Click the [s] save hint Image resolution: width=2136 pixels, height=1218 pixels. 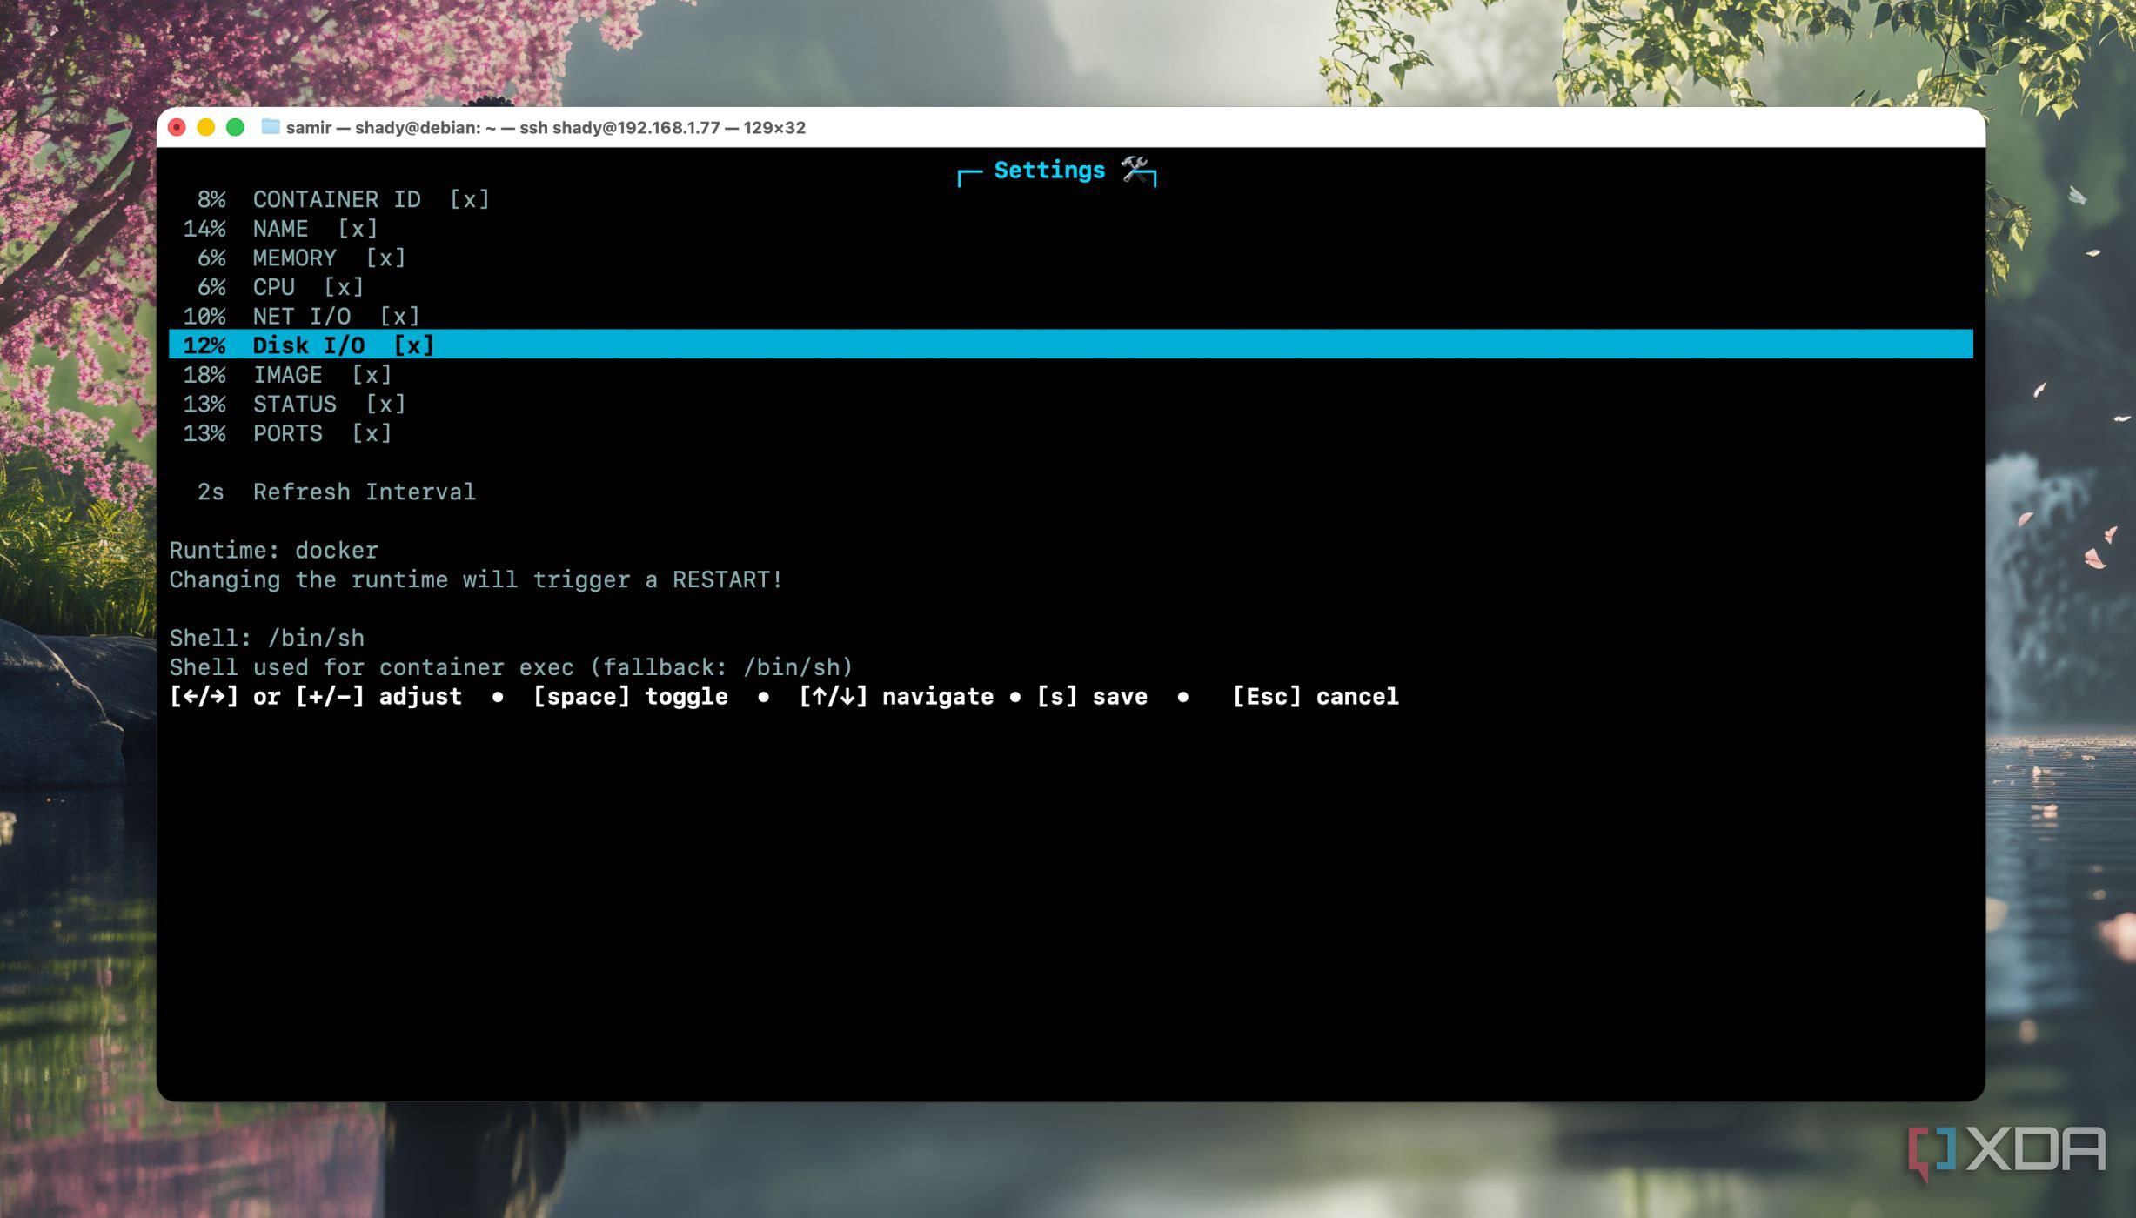[x=1092, y=697]
